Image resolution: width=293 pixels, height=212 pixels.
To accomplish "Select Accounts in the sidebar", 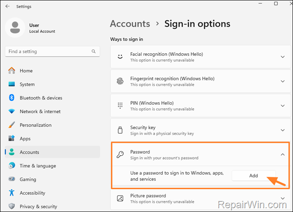I will [52, 152].
